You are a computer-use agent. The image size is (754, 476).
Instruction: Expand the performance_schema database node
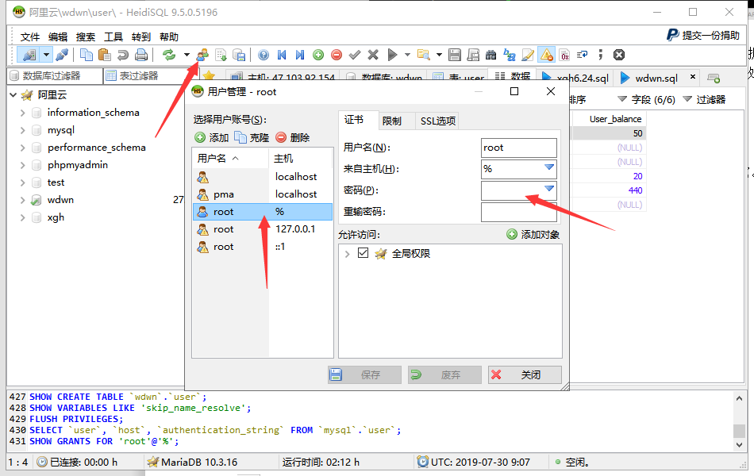click(22, 148)
